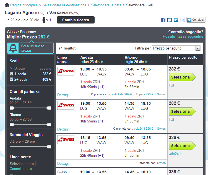Share the search on LinkedIn

point(176,20)
